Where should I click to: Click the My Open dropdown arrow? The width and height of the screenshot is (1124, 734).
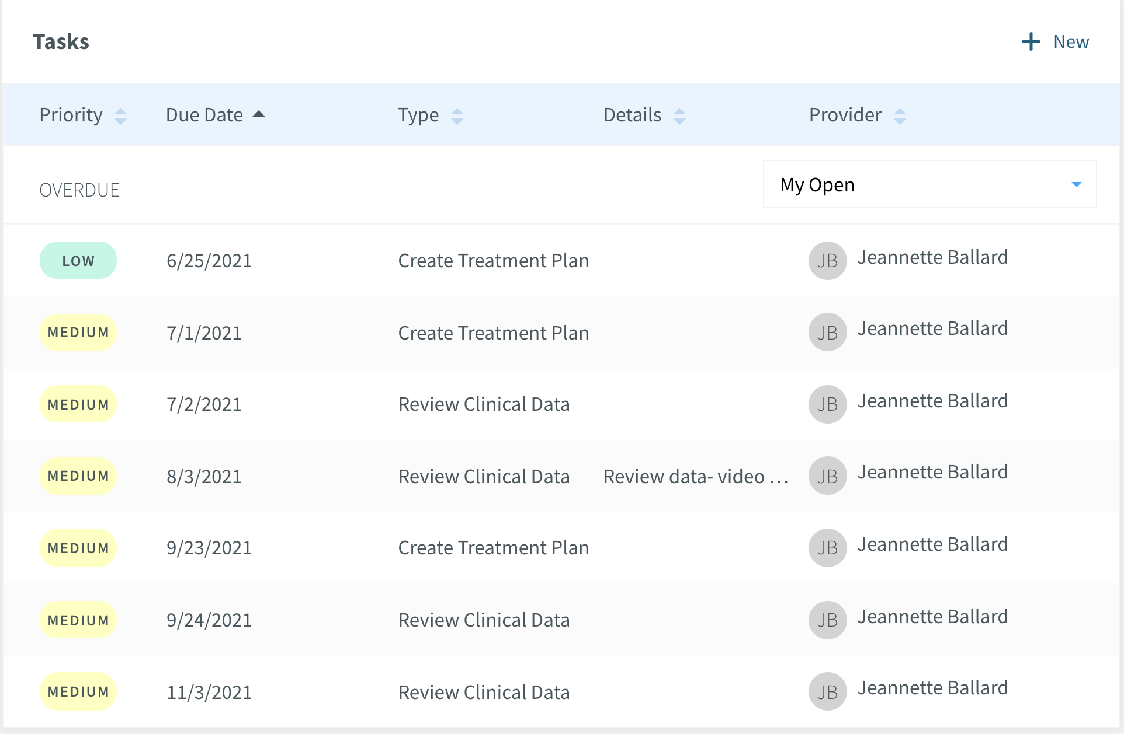(1076, 184)
